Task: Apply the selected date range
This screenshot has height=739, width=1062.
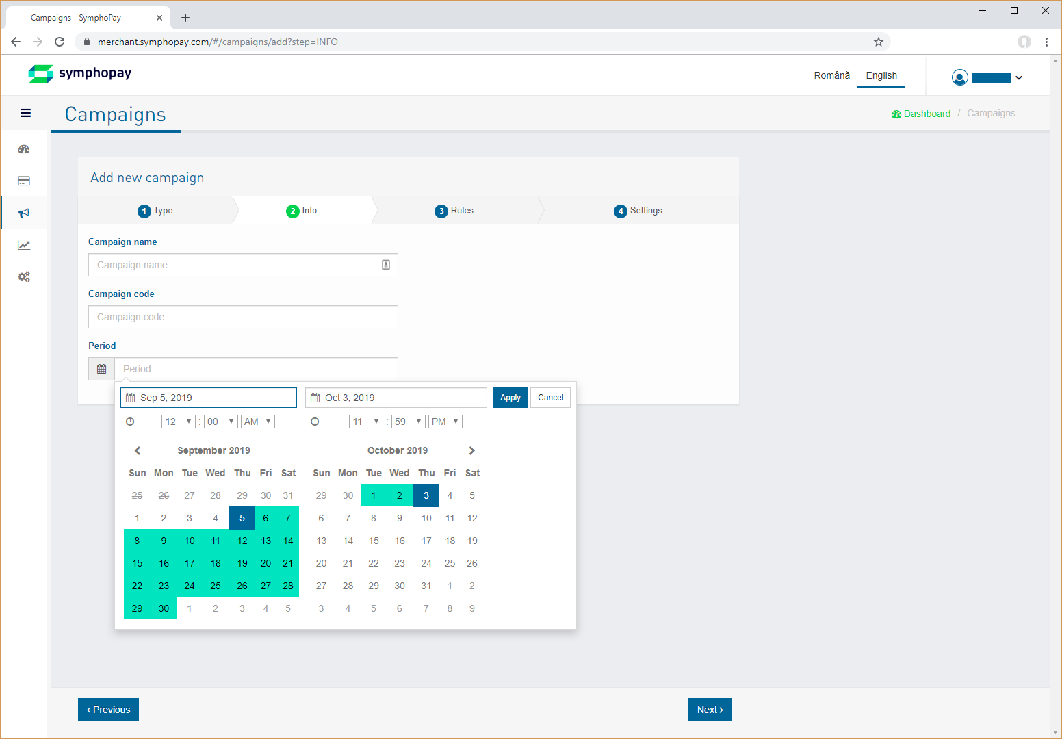Action: coord(510,398)
